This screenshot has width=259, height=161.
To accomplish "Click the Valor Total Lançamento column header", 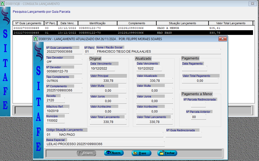I will pyautogui.click(x=227, y=23).
